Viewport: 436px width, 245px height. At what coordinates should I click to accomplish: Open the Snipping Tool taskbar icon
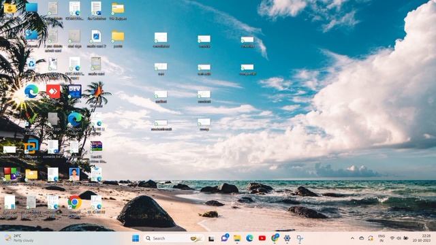(x=300, y=238)
